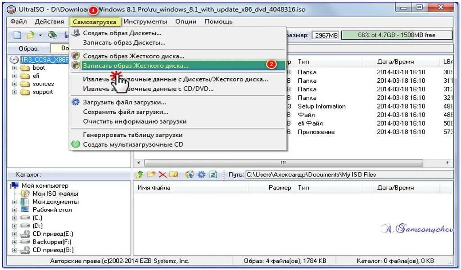461x270 pixels.
Task: Click the Мой компьютер computer icon
Action: pyautogui.click(x=14, y=186)
